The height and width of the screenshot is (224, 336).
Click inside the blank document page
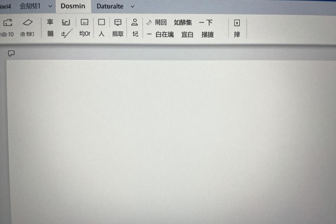[171, 142]
